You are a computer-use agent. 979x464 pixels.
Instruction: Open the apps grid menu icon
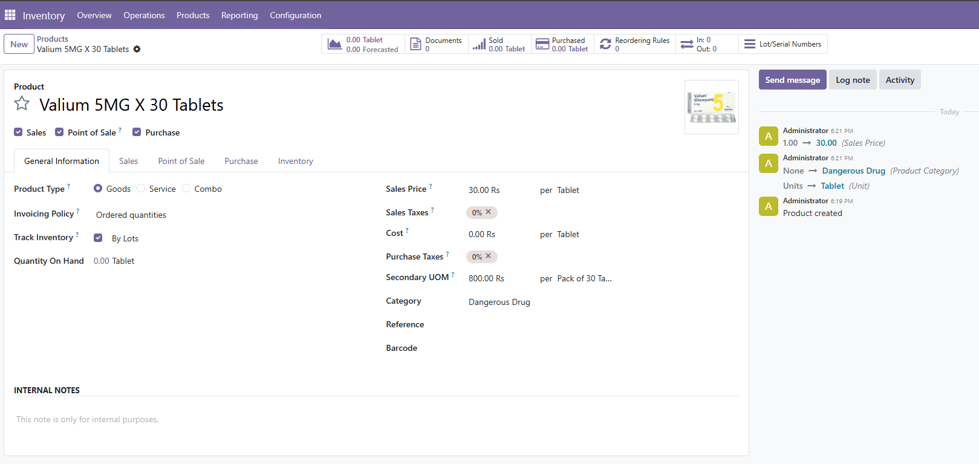pyautogui.click(x=10, y=15)
